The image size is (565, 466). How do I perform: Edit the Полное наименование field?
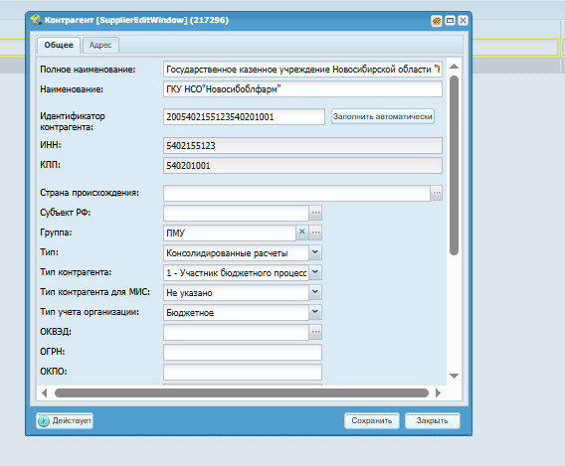coord(302,70)
